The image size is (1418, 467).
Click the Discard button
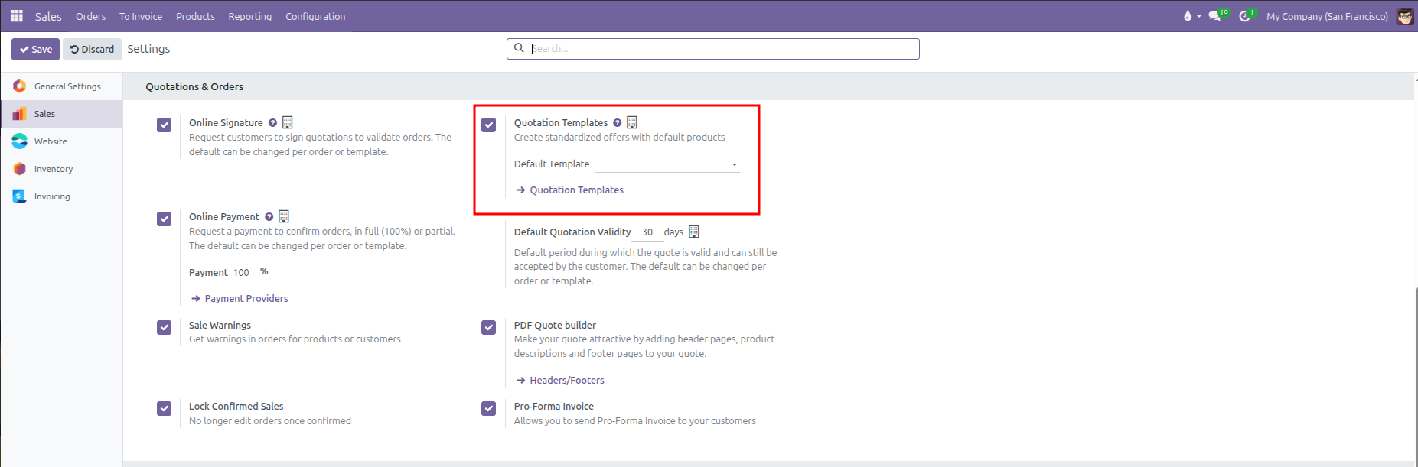coord(92,49)
